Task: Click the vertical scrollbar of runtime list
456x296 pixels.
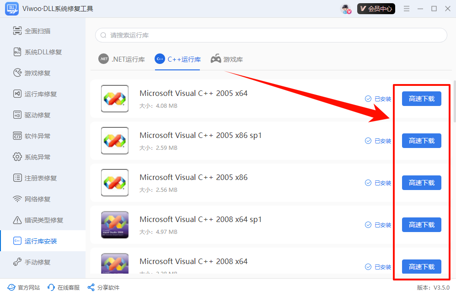Action: click(454, 101)
